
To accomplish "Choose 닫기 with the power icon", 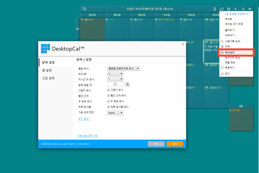I will click(x=236, y=74).
